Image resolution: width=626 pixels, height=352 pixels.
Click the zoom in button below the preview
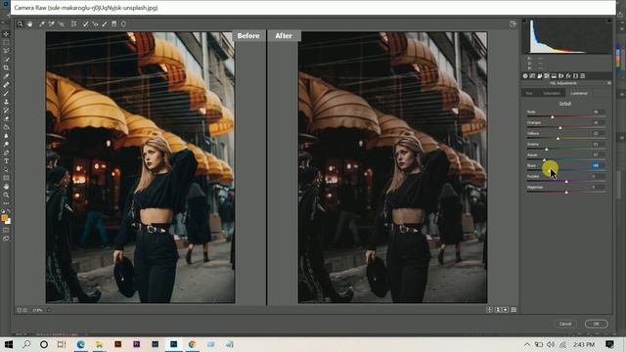coord(25,310)
